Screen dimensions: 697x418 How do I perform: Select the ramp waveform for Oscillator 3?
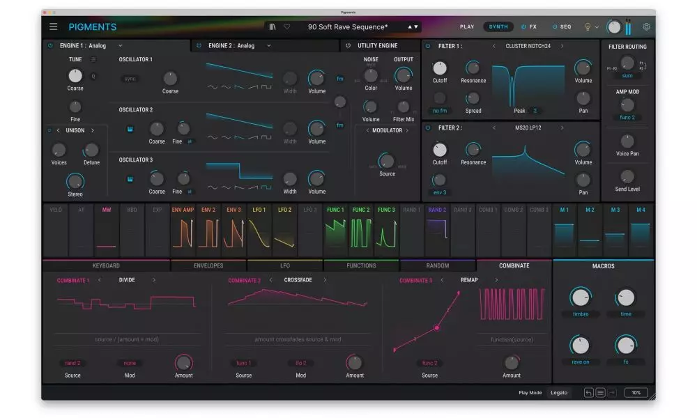click(x=253, y=187)
